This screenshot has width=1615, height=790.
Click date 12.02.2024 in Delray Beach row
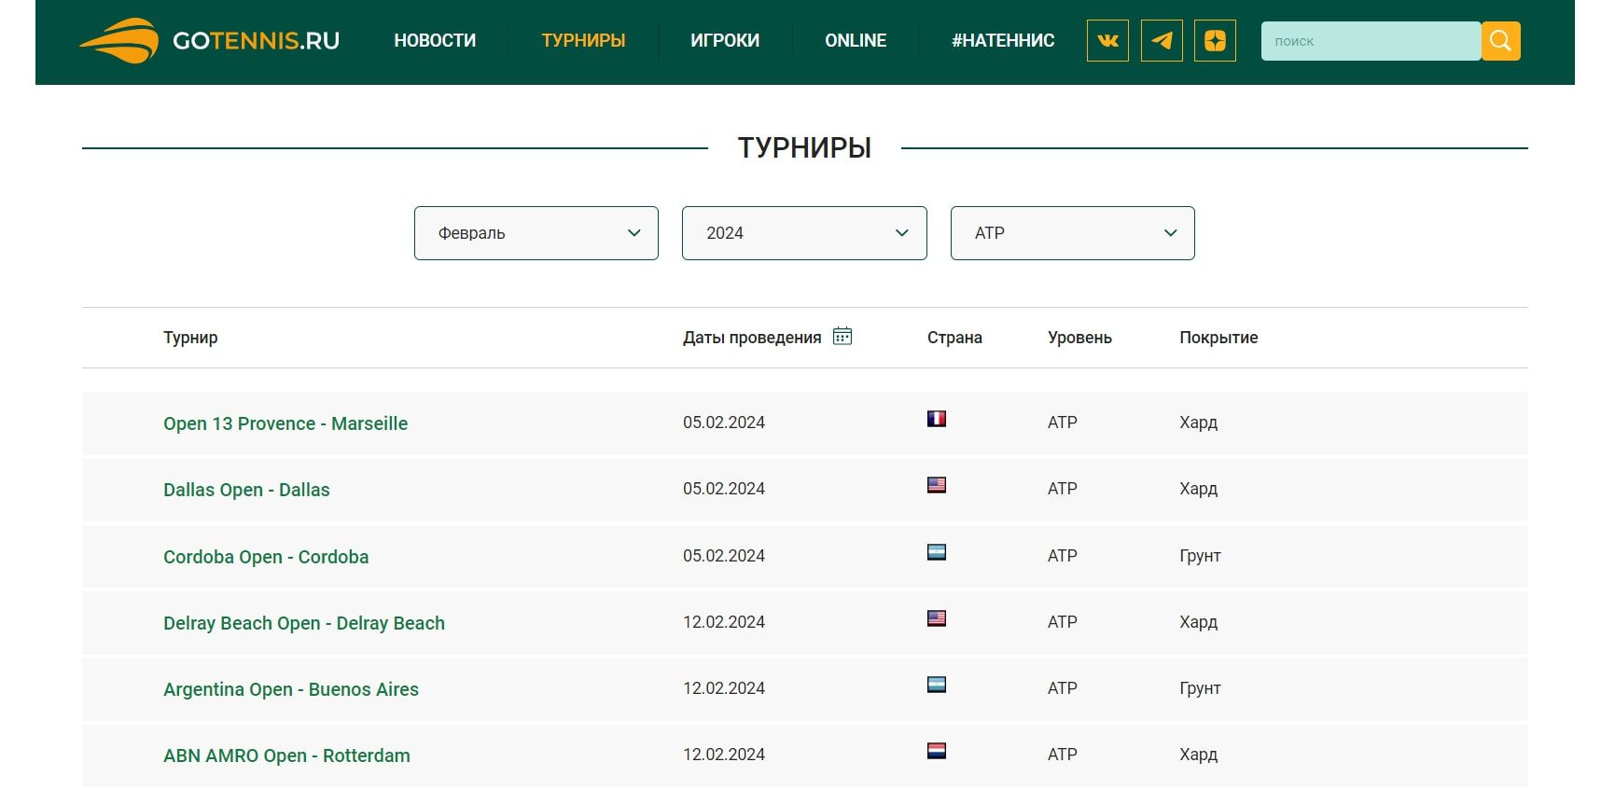pos(724,622)
